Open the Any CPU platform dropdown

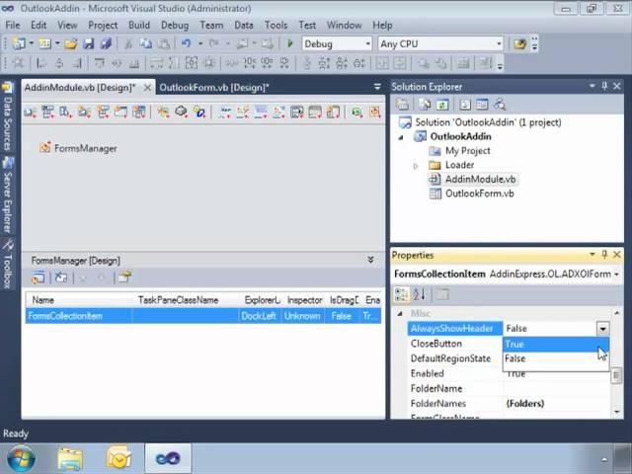pyautogui.click(x=499, y=43)
